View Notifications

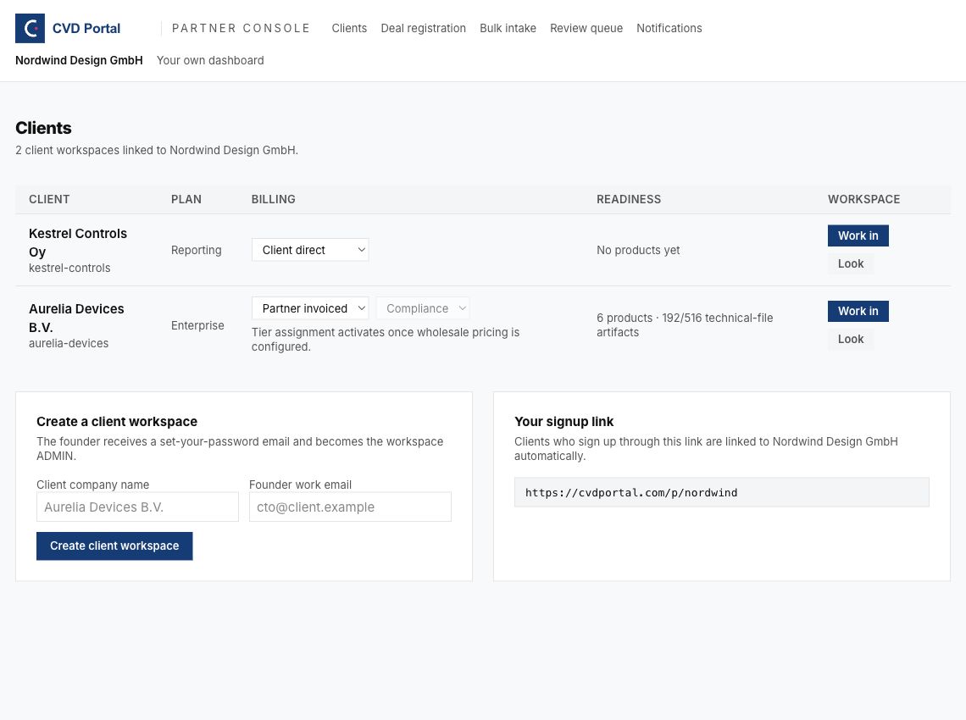669,28
